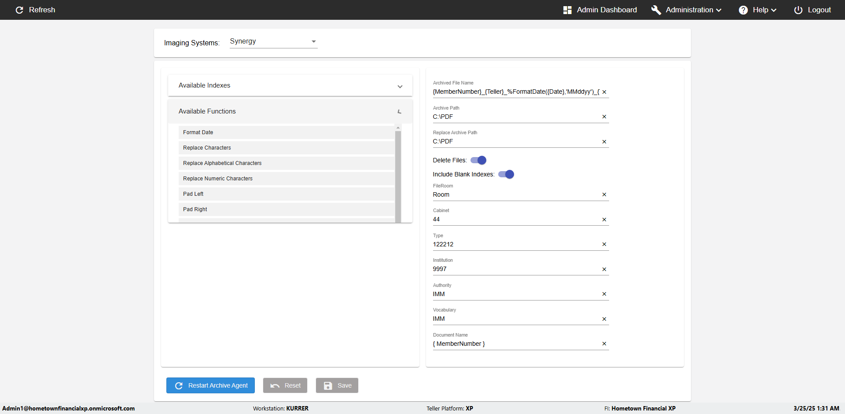Click the Restart Archive Agent button

point(210,385)
